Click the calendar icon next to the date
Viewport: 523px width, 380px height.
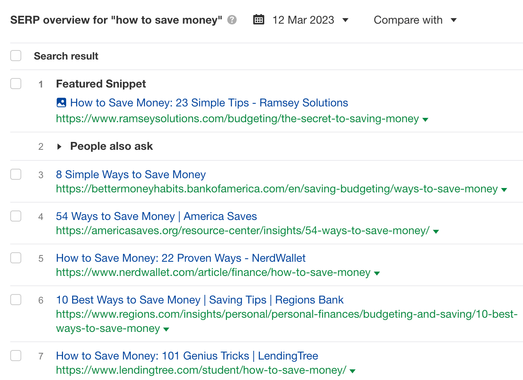pyautogui.click(x=259, y=19)
